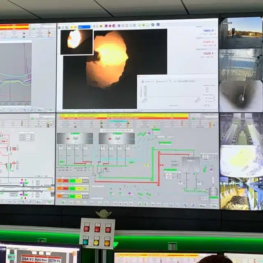Open the blue dropdown in camera toolbar

(x=84, y=27)
